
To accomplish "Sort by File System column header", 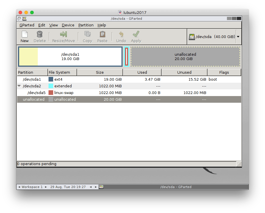I will [x=62, y=73].
